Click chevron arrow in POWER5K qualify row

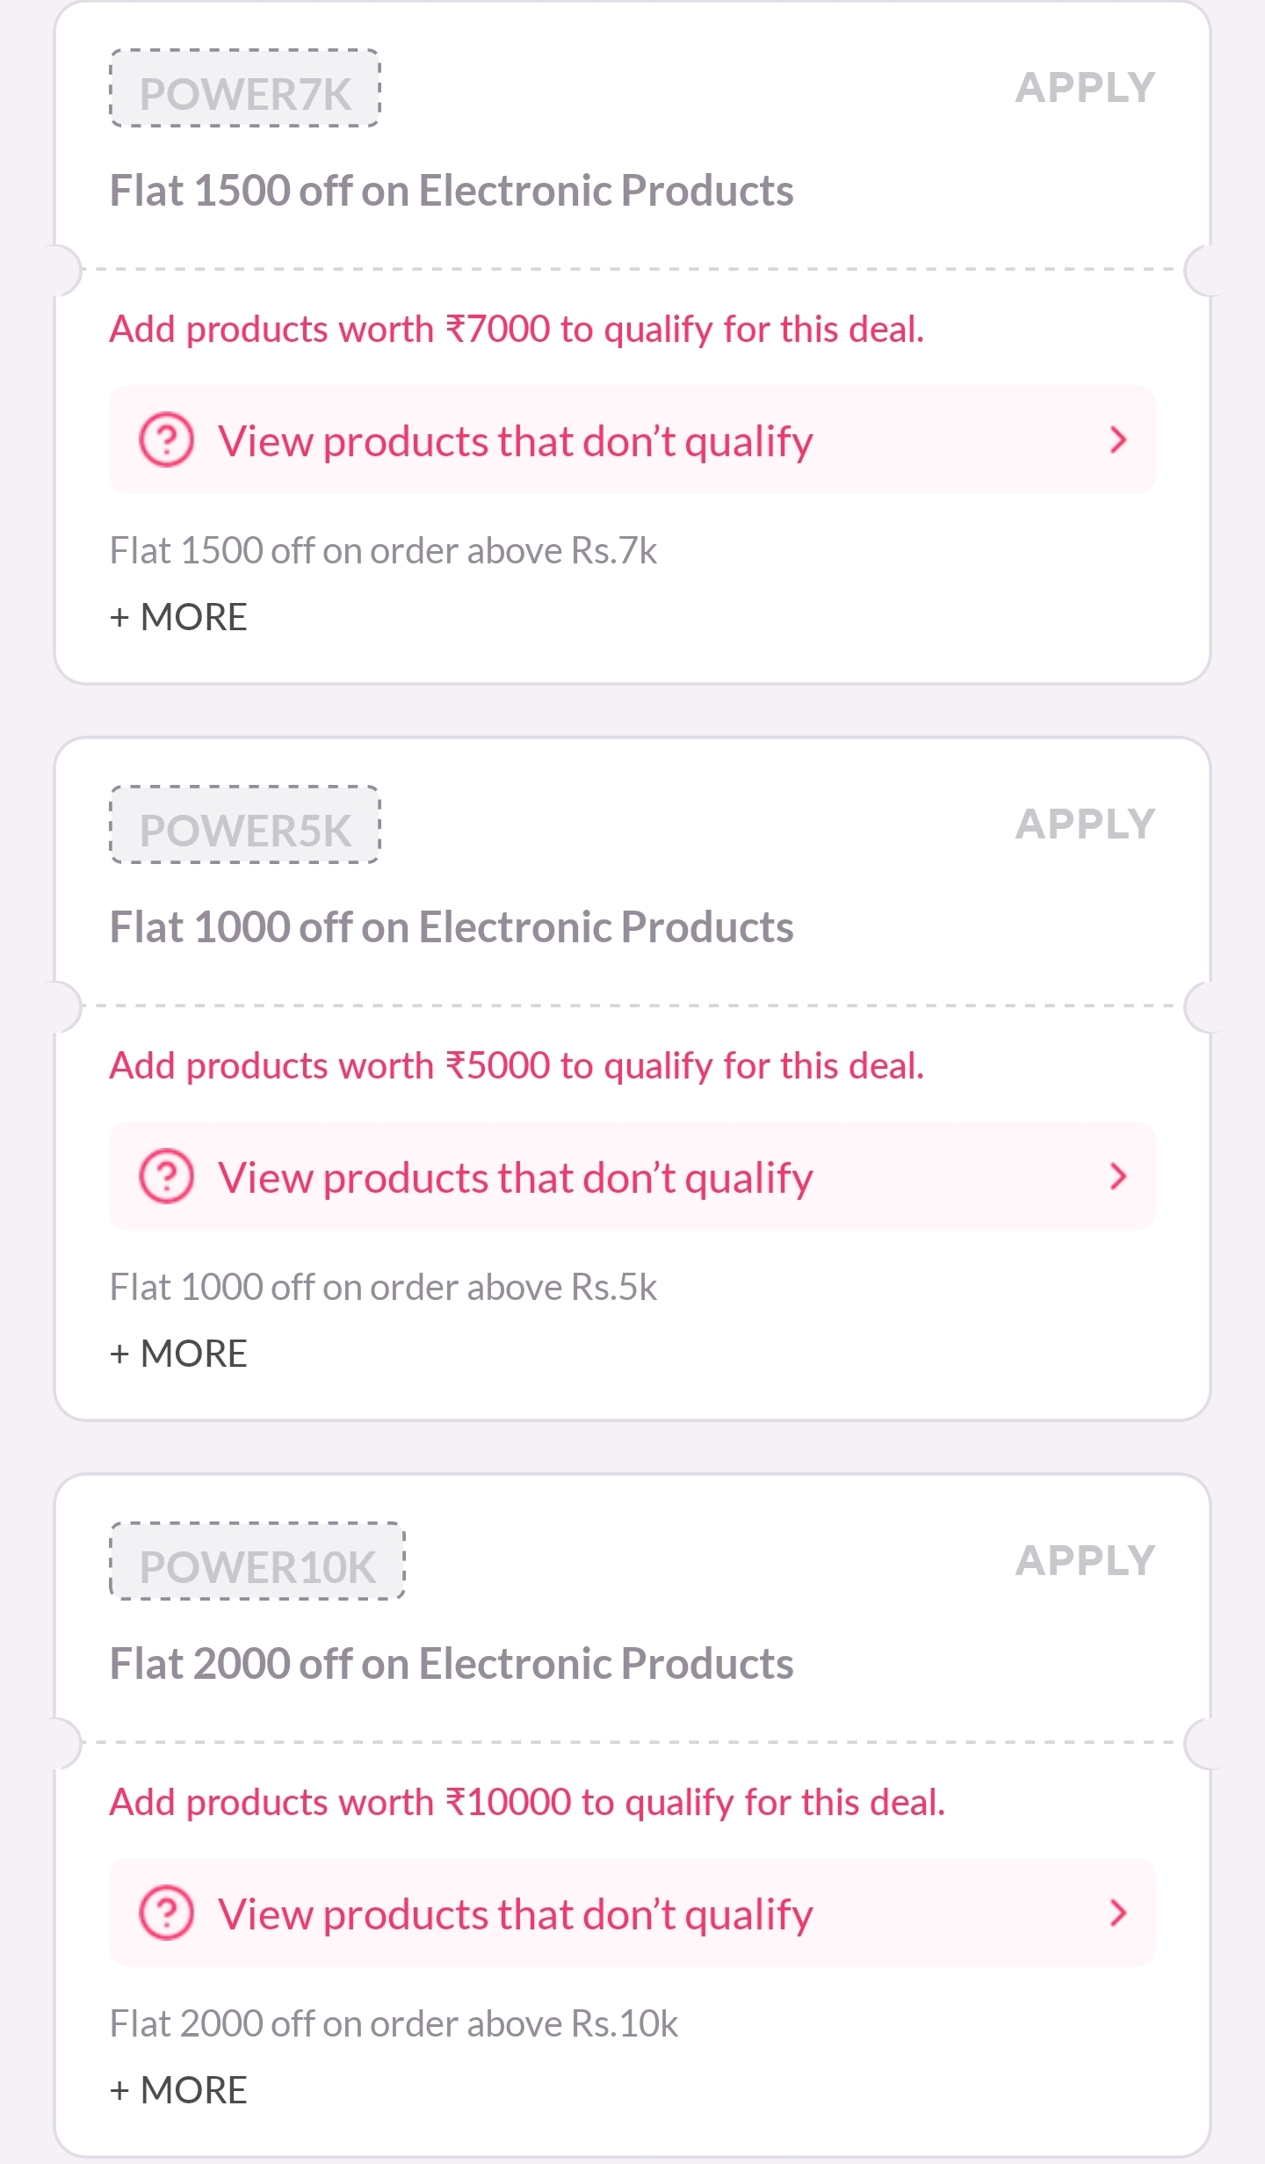(1117, 1176)
